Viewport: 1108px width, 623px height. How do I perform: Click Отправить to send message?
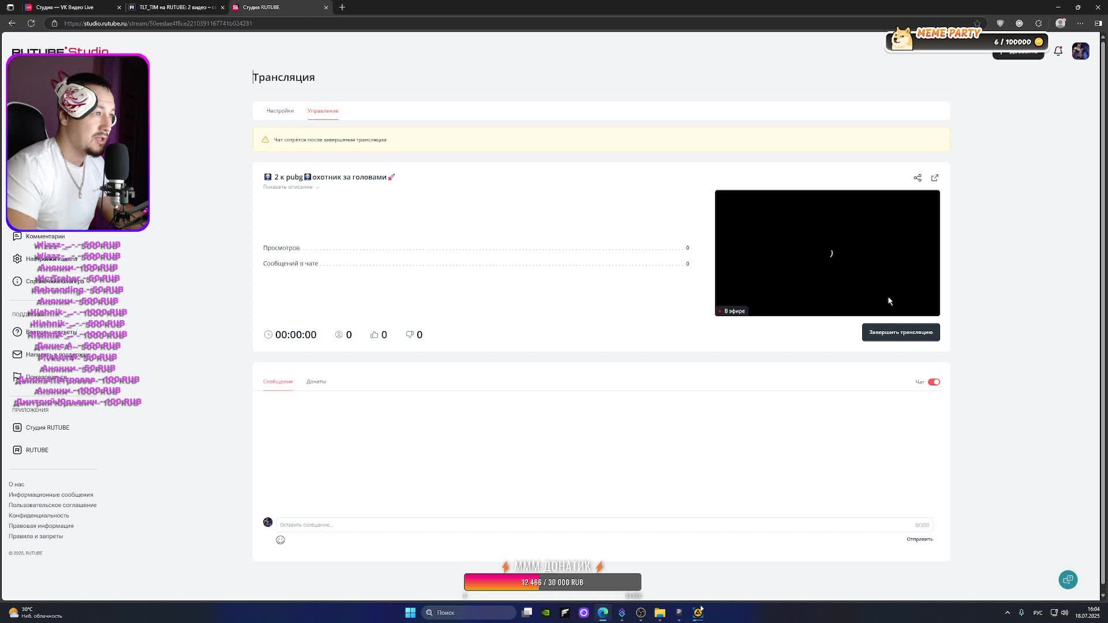click(919, 539)
